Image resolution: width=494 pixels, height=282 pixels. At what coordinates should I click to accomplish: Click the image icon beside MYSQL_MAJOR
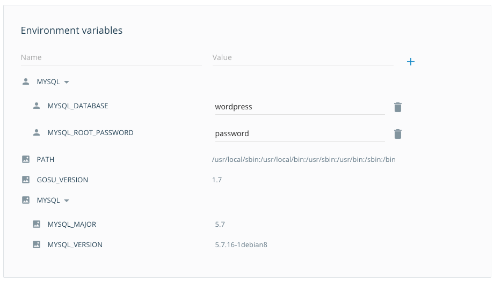[x=37, y=224]
